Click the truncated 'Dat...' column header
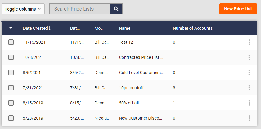 tap(75, 28)
